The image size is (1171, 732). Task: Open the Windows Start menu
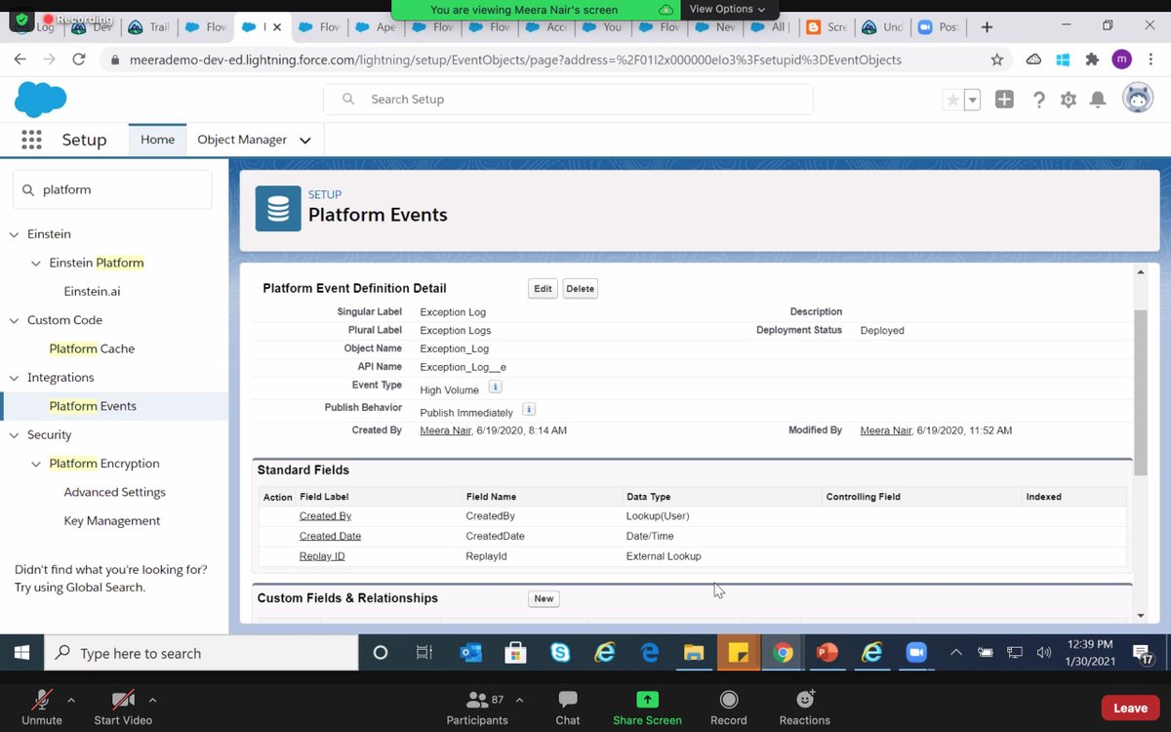point(21,653)
